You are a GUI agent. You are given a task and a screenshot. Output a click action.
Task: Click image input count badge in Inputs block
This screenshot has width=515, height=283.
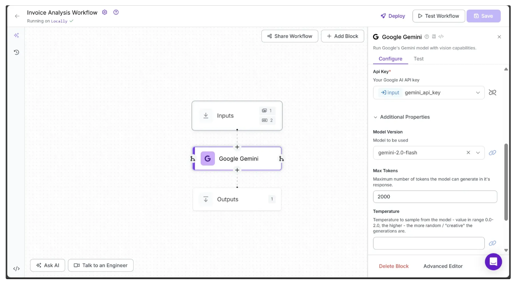tap(267, 111)
